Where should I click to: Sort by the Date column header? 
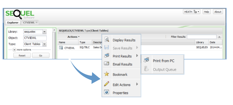point(215,42)
